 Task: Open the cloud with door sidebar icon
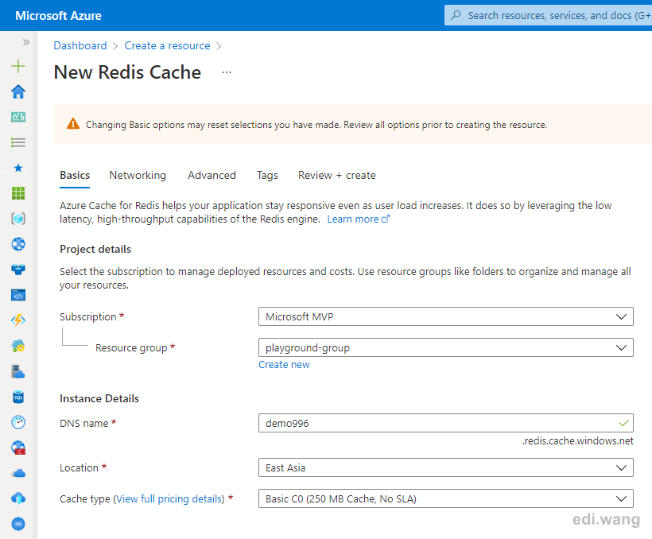coord(18,498)
